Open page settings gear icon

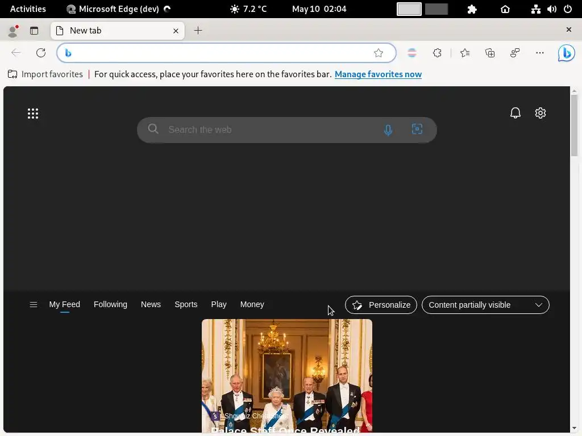tap(541, 113)
